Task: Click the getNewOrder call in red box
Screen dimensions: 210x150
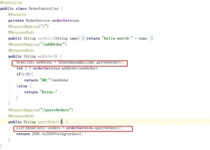Action: 107,63
